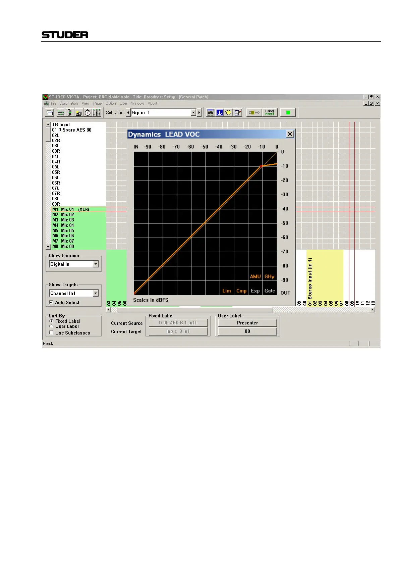399x565 pixels.
Task: Click the mixer faders toolbar icon
Action: pos(97,113)
